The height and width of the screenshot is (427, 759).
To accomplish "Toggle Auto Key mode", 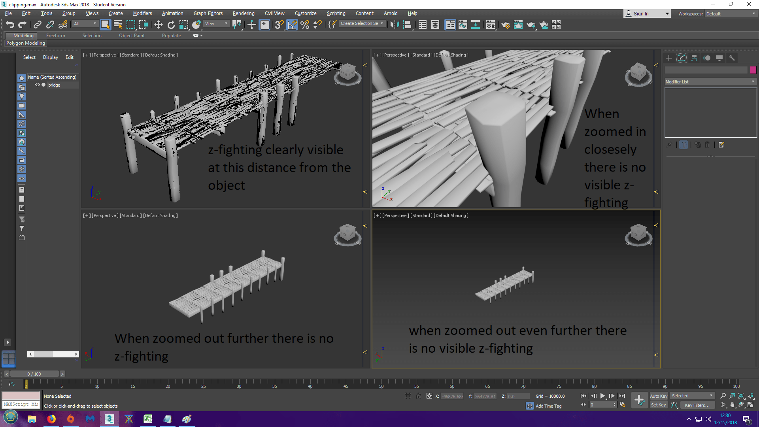I will [x=659, y=396].
